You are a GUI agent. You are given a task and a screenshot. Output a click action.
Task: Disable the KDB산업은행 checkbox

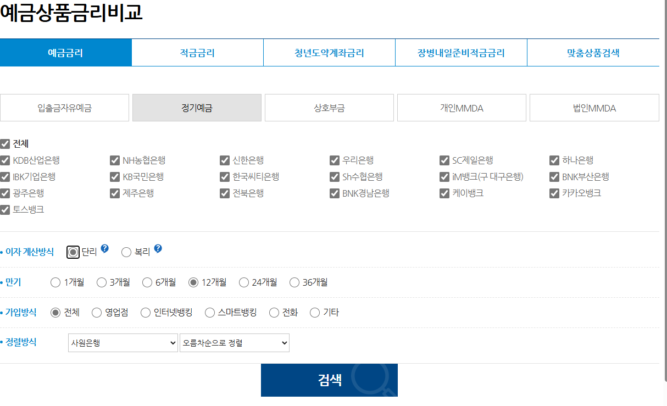[x=5, y=160]
